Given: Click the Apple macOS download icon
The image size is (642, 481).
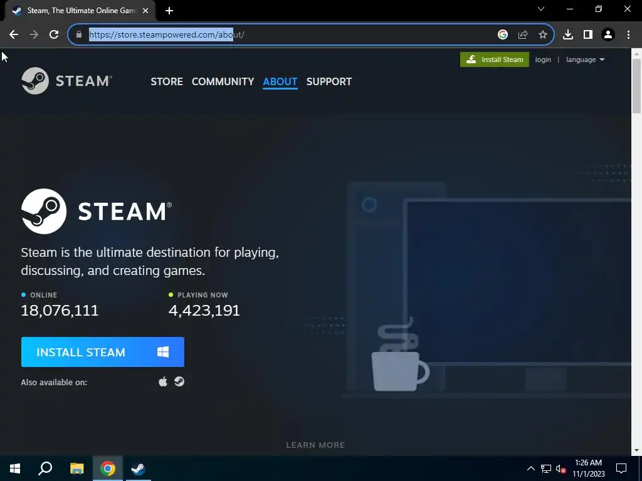Looking at the screenshot, I should [163, 381].
